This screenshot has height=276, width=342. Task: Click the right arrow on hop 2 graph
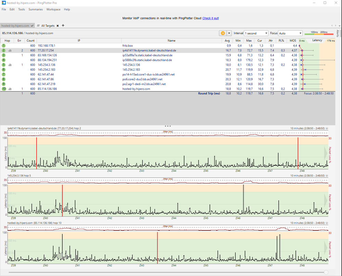coord(326,152)
